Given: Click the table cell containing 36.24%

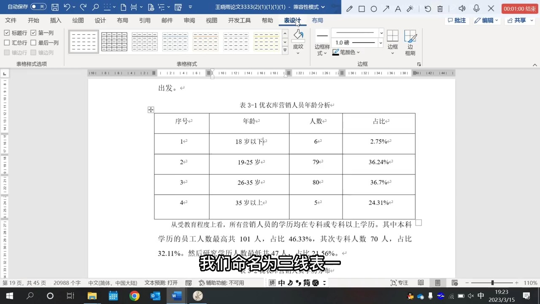Looking at the screenshot, I should point(379,164).
